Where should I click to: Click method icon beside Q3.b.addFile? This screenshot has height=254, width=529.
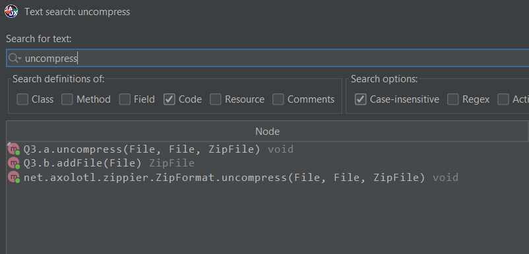(14, 163)
